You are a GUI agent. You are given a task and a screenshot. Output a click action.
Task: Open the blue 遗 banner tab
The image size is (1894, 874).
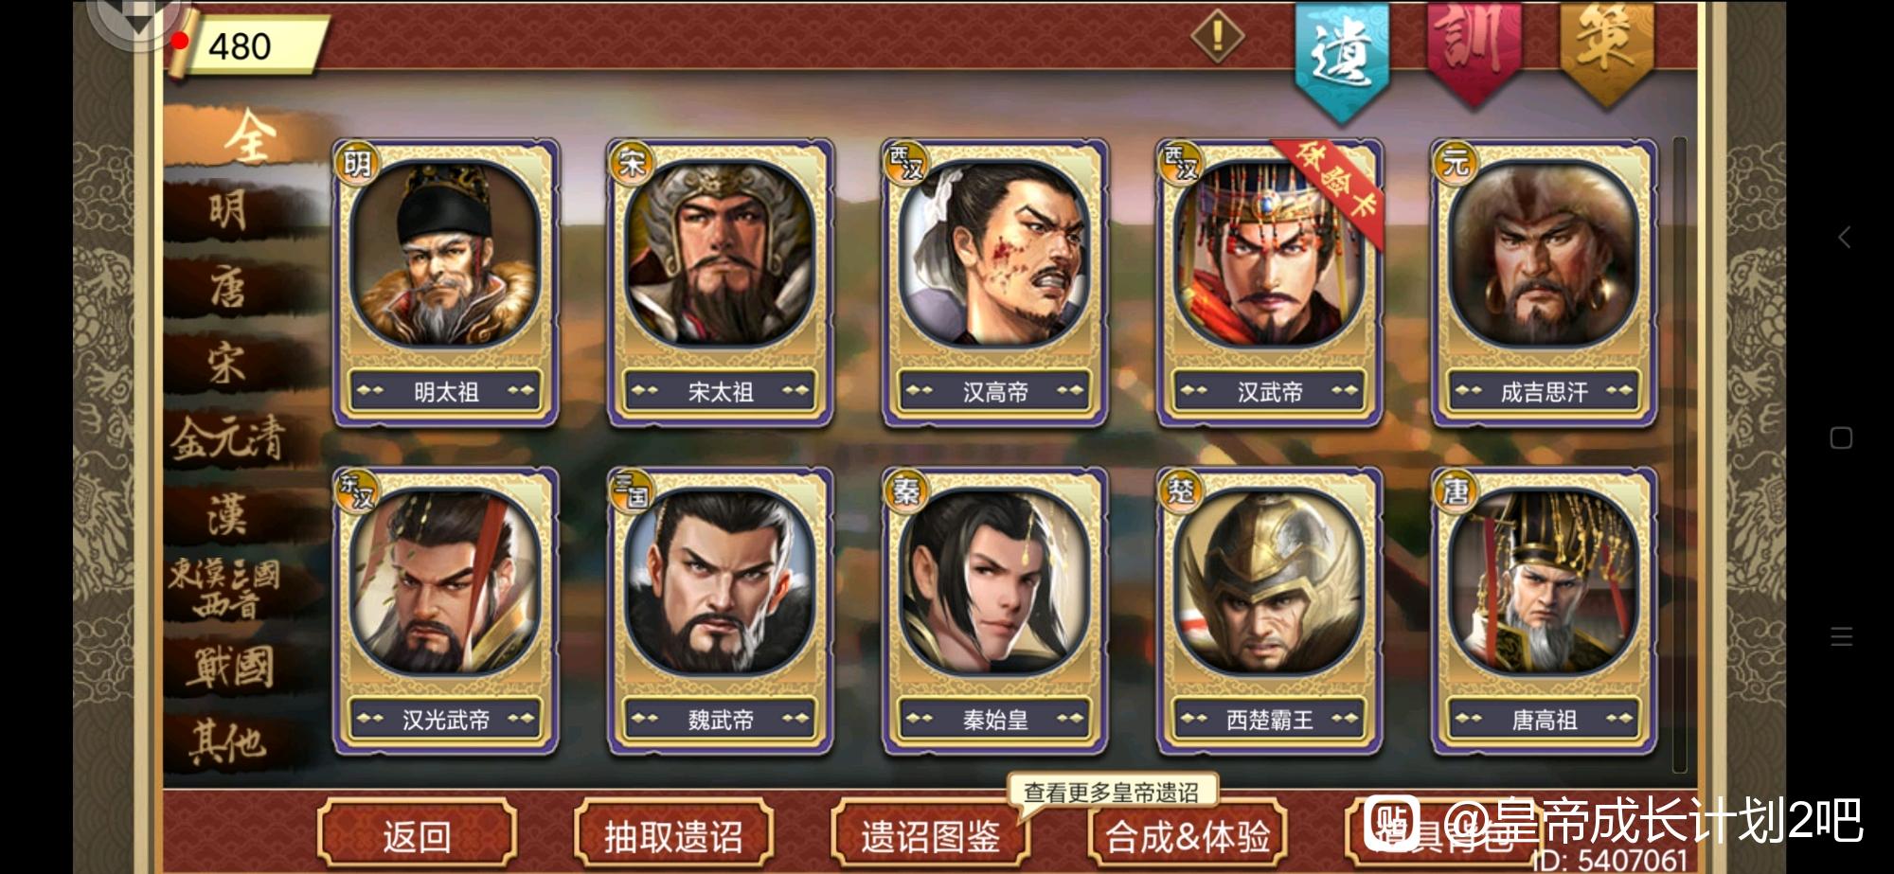click(1341, 59)
